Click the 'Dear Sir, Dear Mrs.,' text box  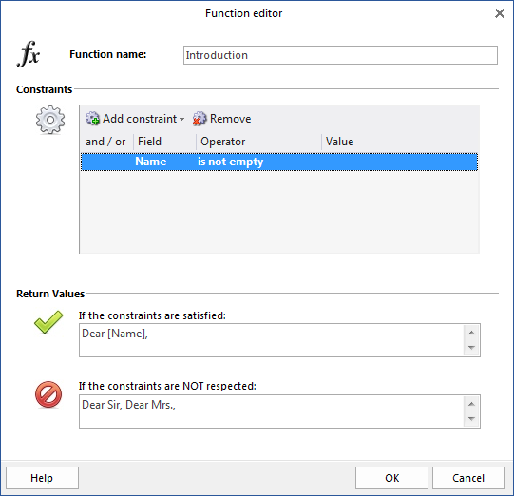pyautogui.click(x=272, y=411)
